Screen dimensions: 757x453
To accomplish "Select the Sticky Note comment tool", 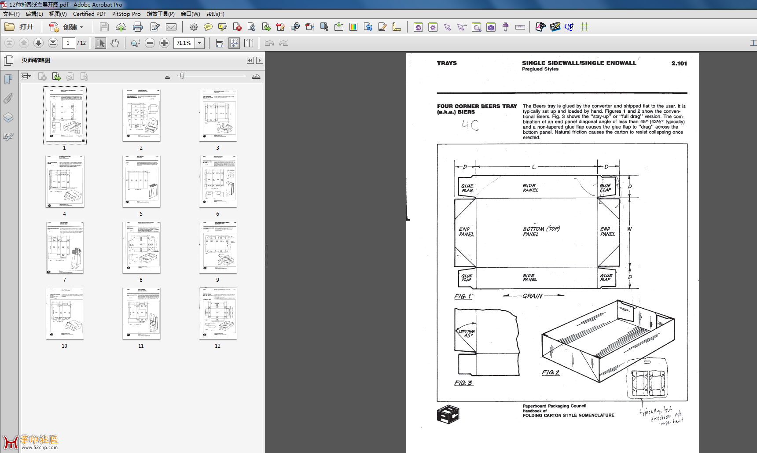I will [x=208, y=27].
